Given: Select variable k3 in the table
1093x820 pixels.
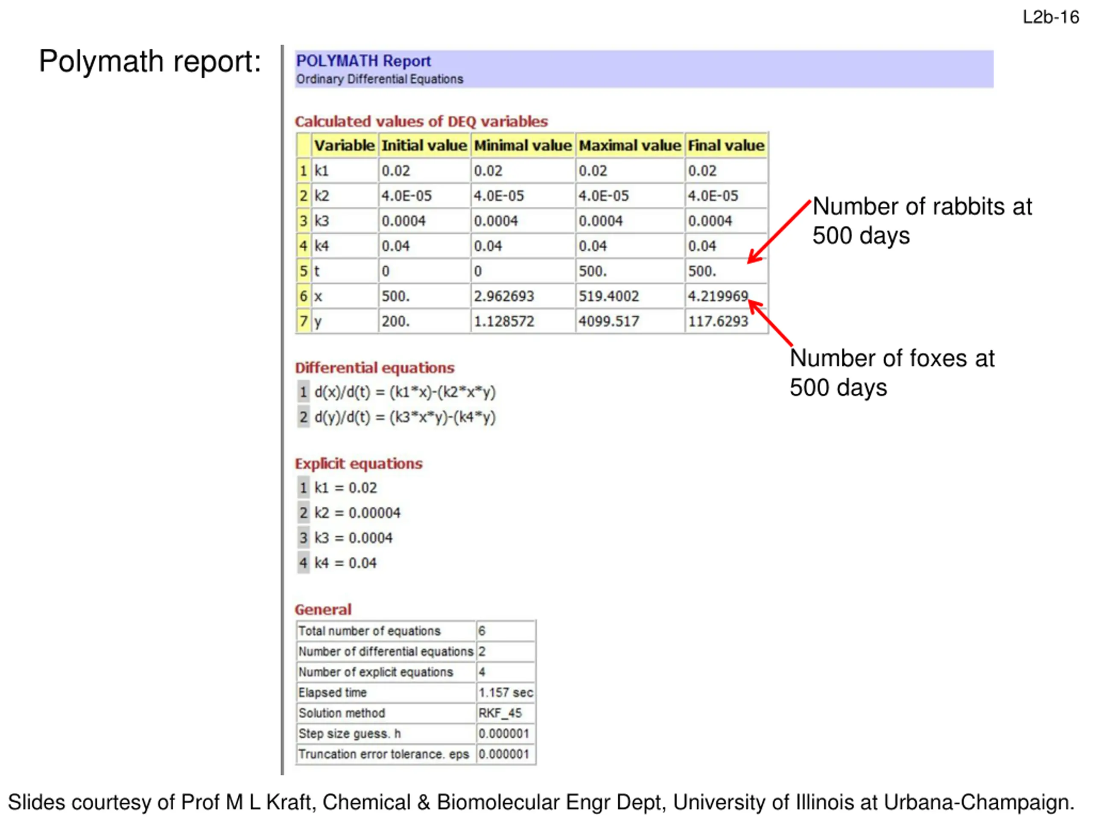Looking at the screenshot, I should pyautogui.click(x=321, y=221).
